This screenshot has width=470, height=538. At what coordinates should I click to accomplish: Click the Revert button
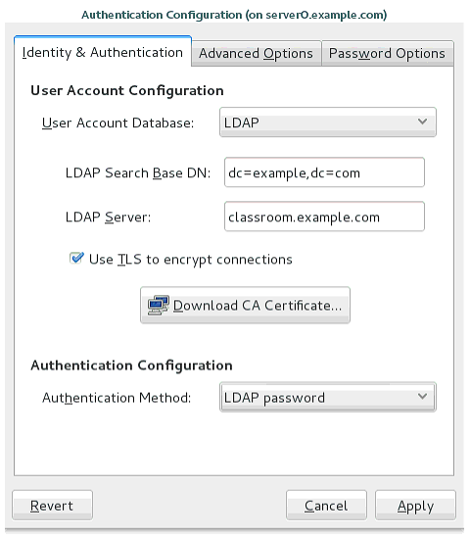52,506
